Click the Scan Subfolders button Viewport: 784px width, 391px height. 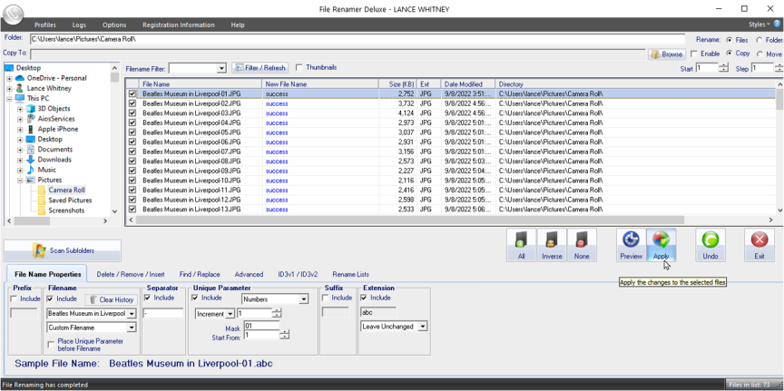pyautogui.click(x=63, y=250)
